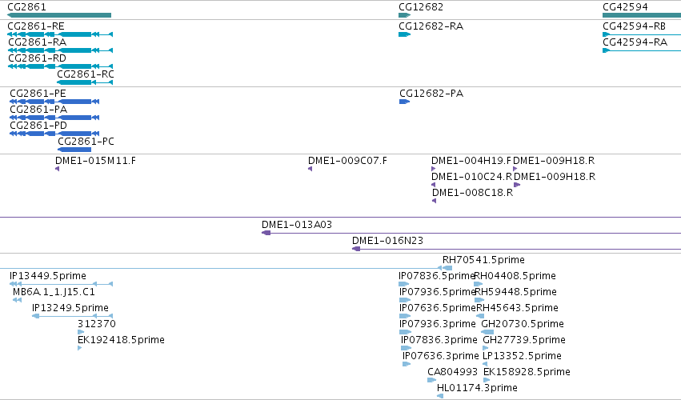Click the CG12682 gene arrow glyph

click(x=405, y=15)
